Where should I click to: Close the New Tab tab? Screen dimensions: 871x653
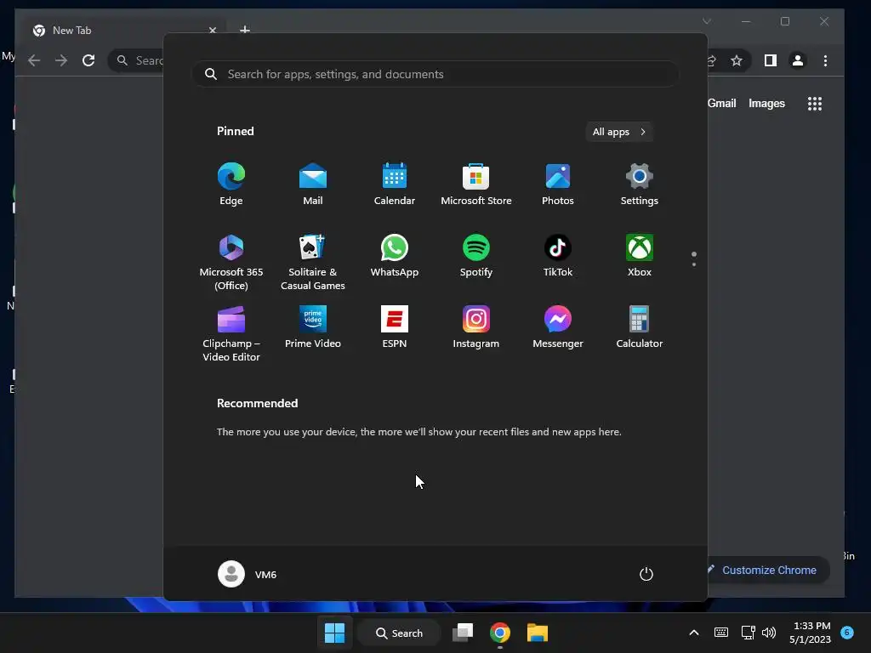pyautogui.click(x=213, y=31)
